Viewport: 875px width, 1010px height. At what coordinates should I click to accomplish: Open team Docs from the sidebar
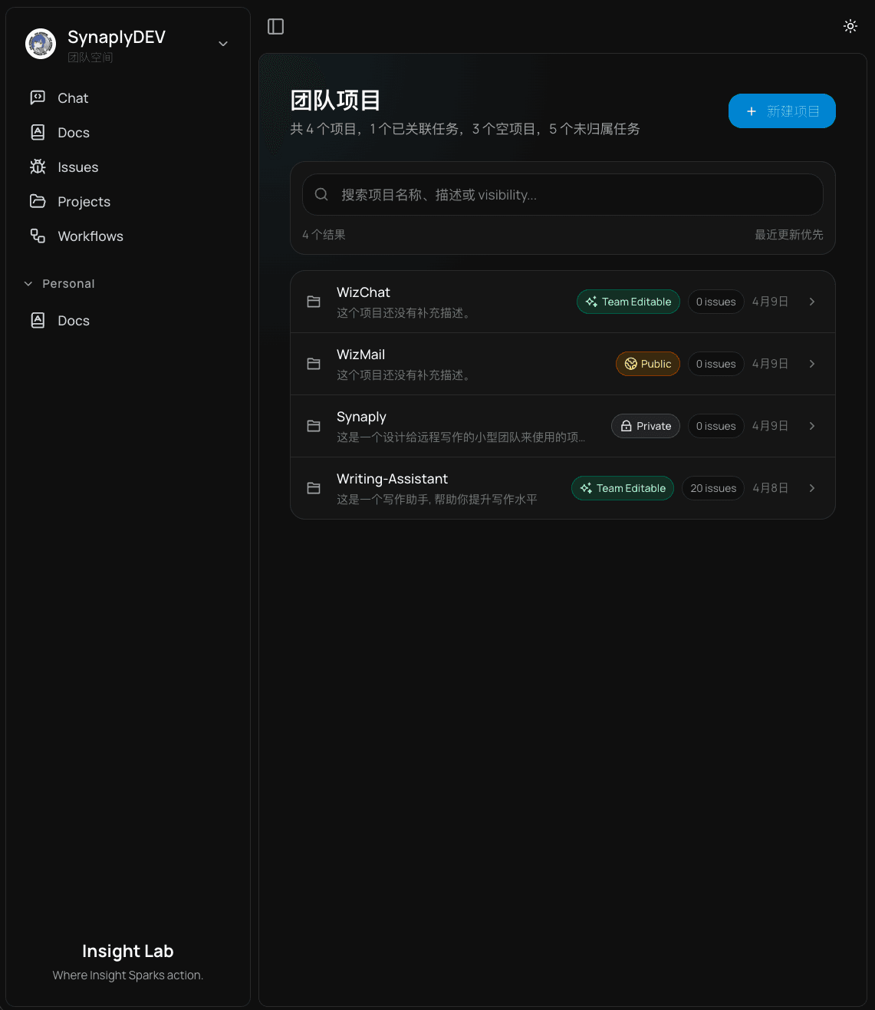[73, 132]
